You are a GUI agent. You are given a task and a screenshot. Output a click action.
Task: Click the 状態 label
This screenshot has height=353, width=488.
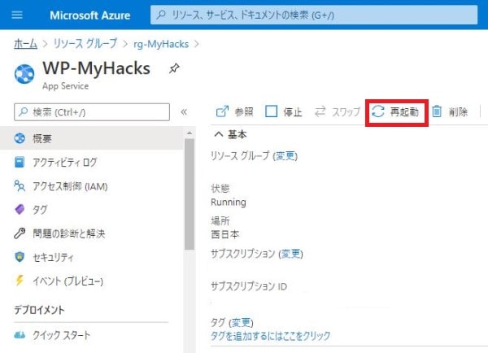220,189
